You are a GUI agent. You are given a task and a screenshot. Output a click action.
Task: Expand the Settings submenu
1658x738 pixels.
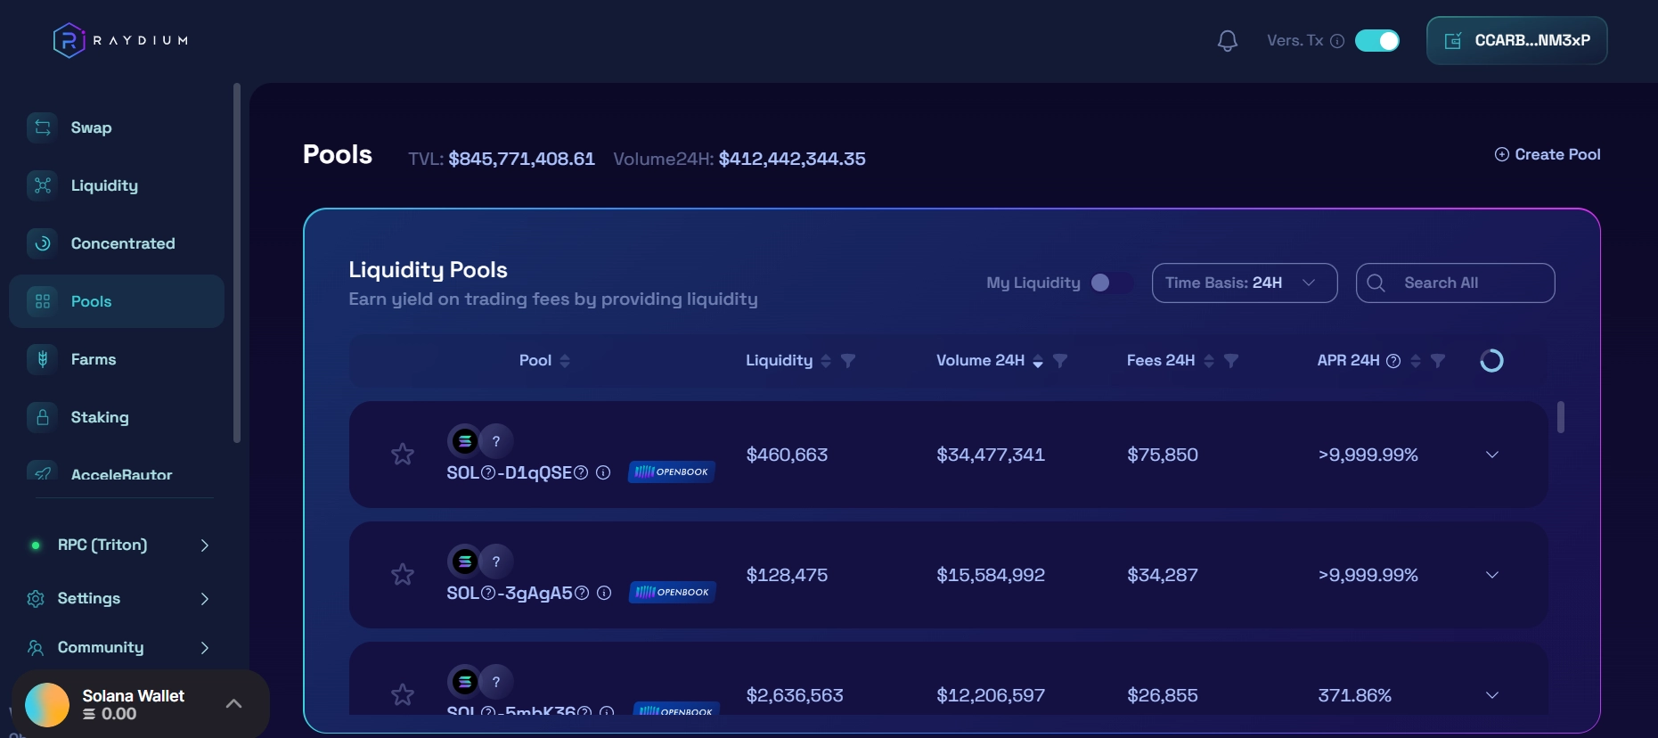click(204, 598)
